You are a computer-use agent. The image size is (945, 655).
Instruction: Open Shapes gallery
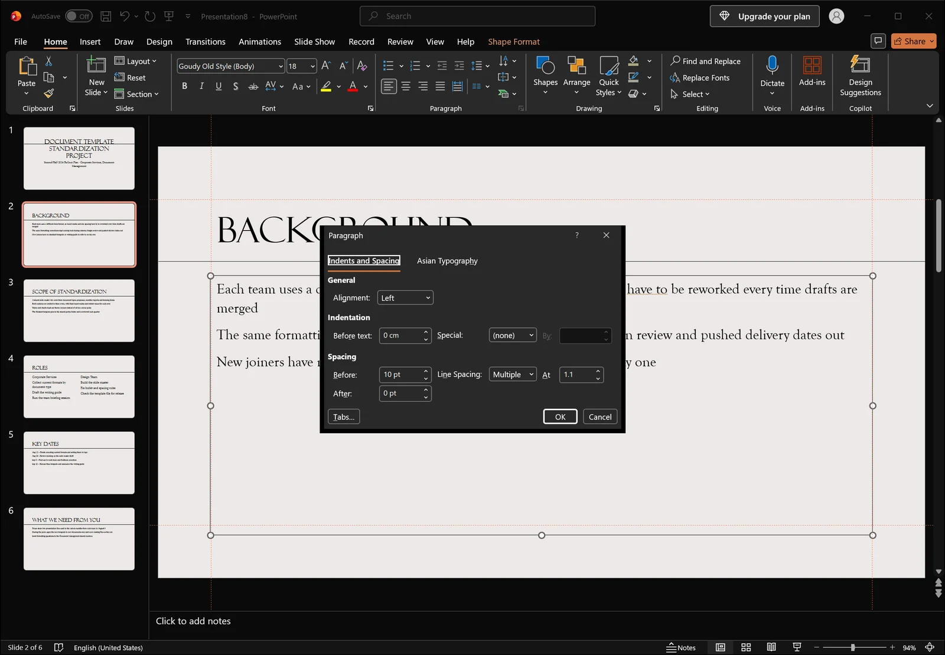tap(545, 74)
